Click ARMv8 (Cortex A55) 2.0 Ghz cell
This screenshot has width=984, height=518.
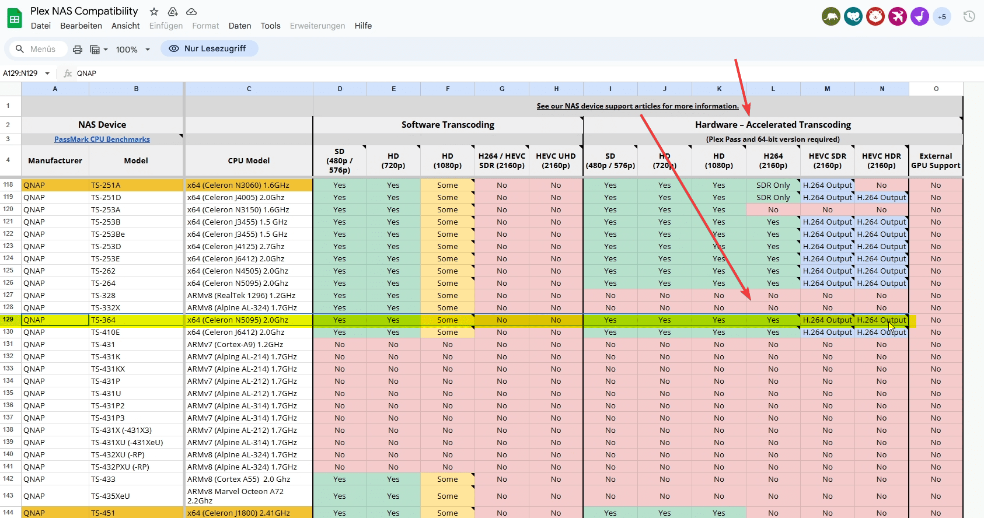249,480
